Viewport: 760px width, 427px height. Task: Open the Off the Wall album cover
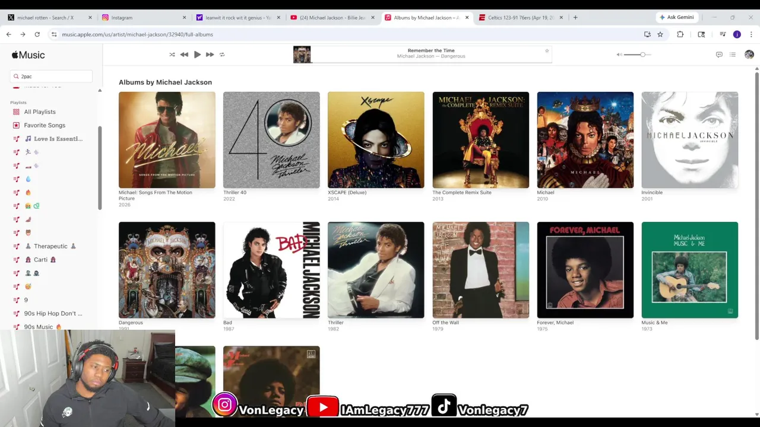click(480, 270)
